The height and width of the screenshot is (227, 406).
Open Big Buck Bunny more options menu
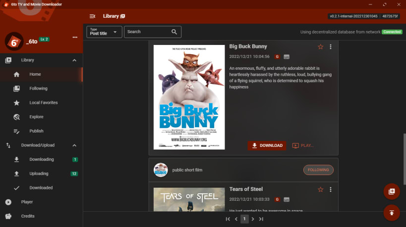pos(330,47)
